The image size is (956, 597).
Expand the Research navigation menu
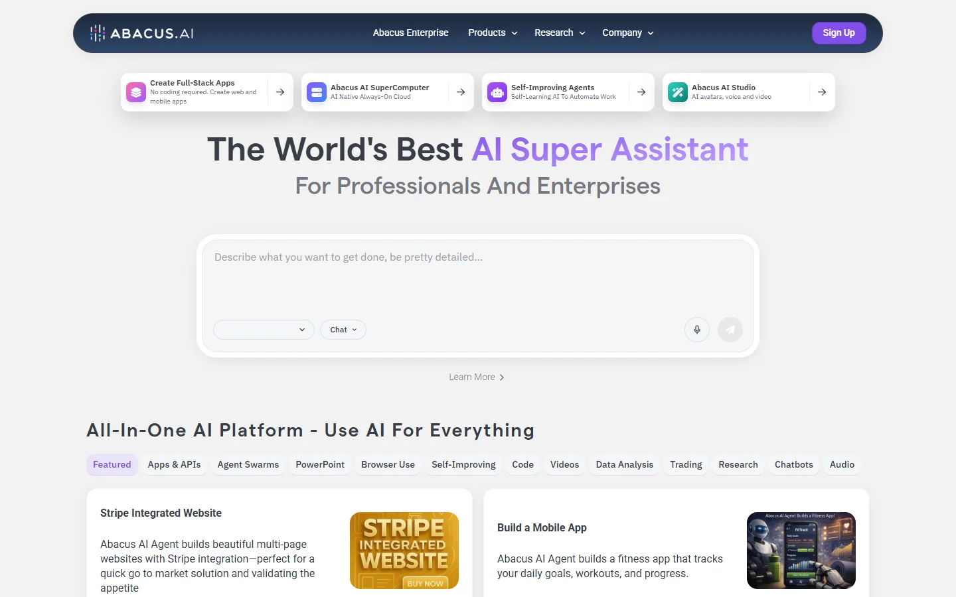[x=560, y=33]
